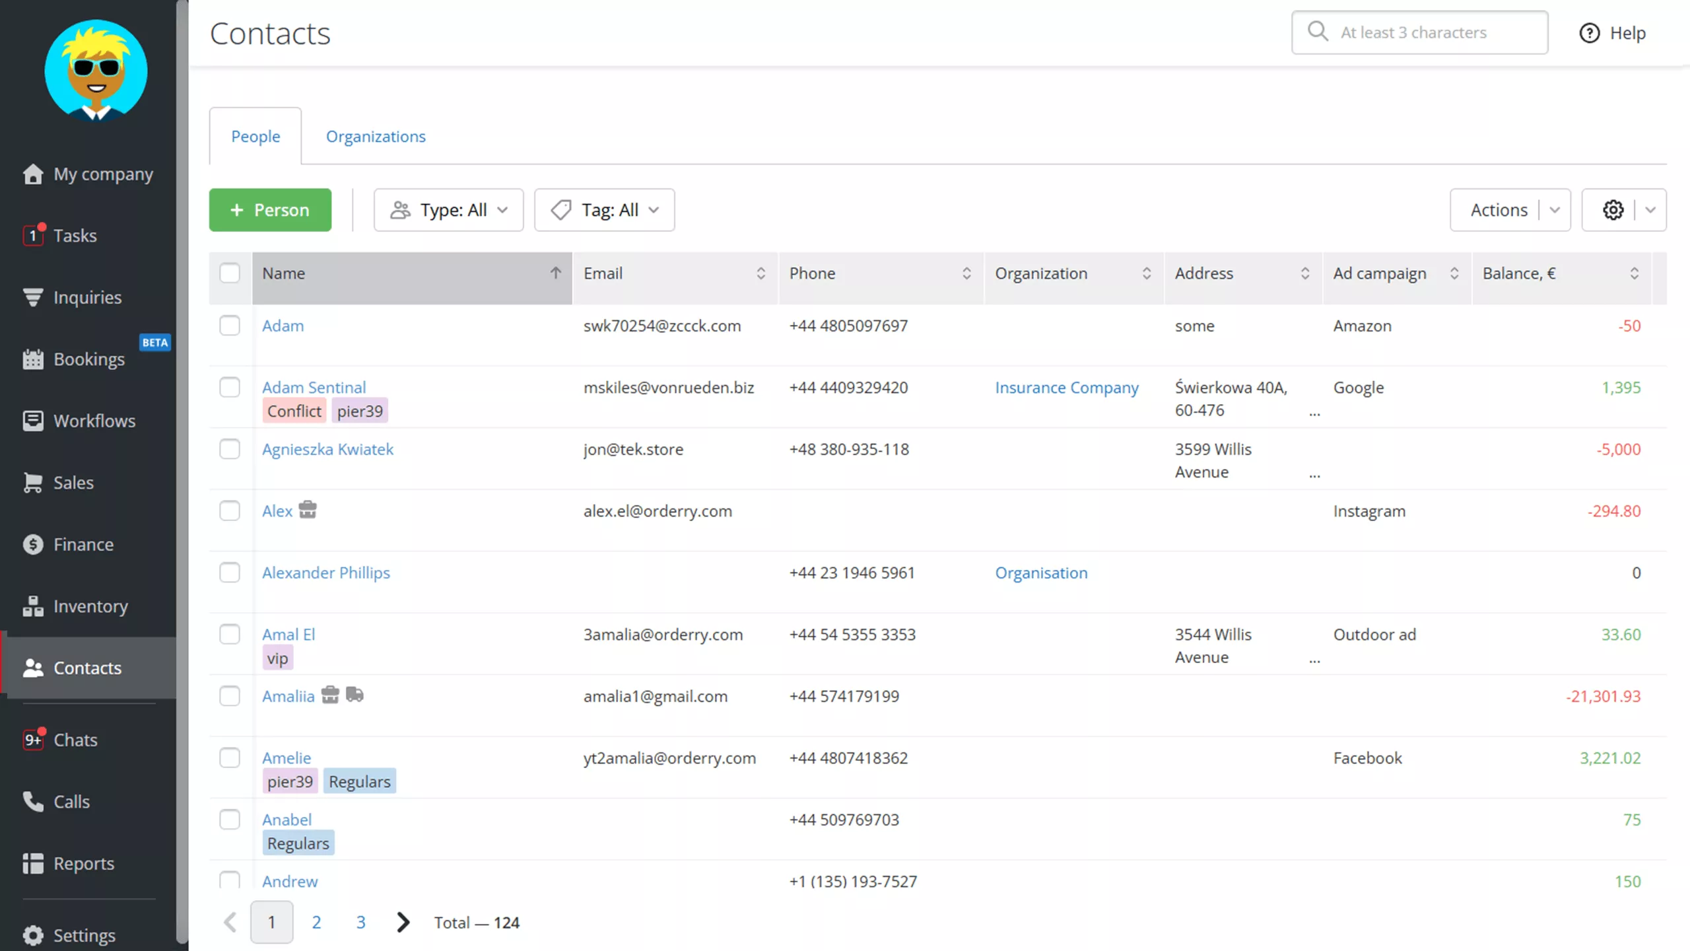Screen dimensions: 1690x951
Task: Open Workflows from the sidebar
Action: pyautogui.click(x=94, y=421)
